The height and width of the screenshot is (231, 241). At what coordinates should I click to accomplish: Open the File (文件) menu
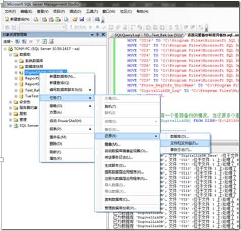click(x=10, y=11)
